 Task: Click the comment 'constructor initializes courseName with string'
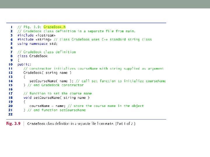pos(76,69)
